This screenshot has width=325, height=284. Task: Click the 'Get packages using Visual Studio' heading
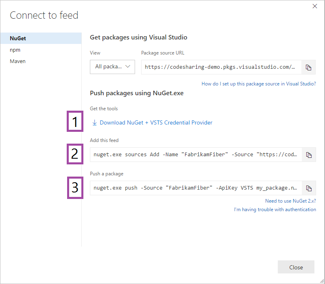pos(138,37)
